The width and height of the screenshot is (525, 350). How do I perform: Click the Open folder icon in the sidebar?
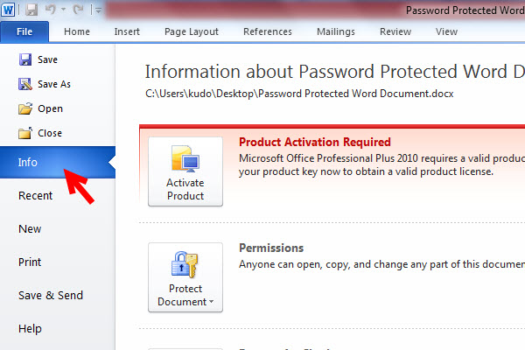pos(24,108)
